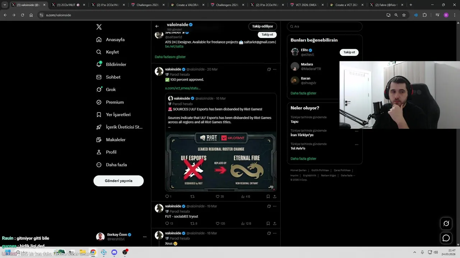Screen dimensions: 460x258
Task: Follow Elite with Takip et button
Action: [349, 52]
